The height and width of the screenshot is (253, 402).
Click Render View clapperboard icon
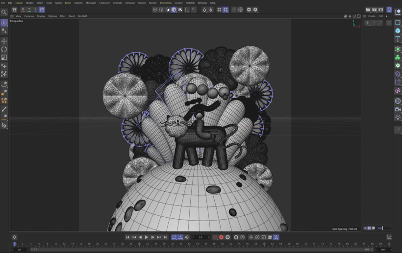[x=368, y=9]
